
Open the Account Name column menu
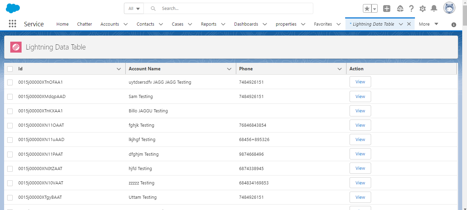229,69
